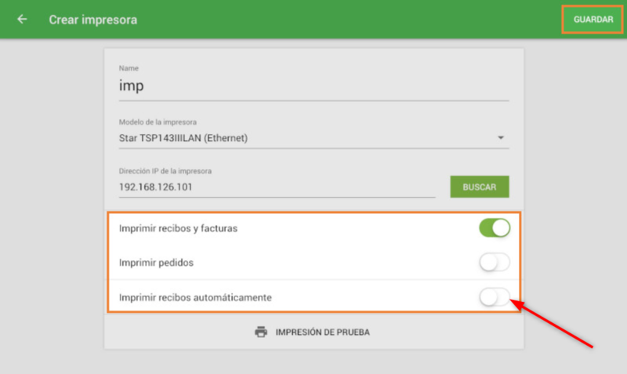Enable the Imprimir pedidos switch
The width and height of the screenshot is (627, 374).
coord(495,263)
